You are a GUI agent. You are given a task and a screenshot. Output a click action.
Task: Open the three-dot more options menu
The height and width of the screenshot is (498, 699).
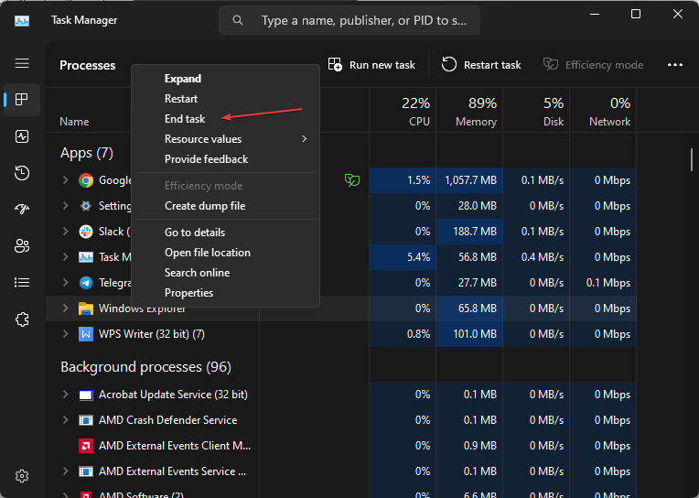[675, 65]
